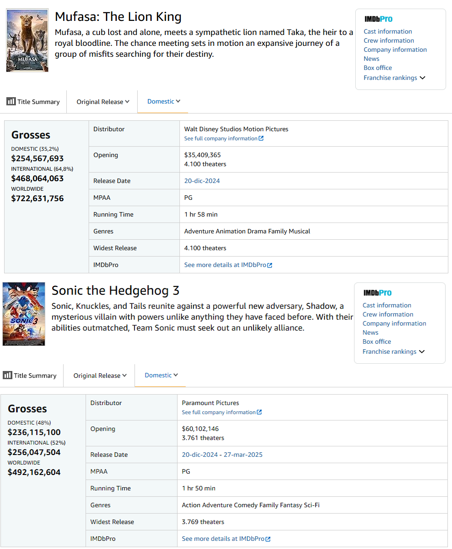Open Company information for Mufasa
The image size is (452, 549).
click(395, 49)
